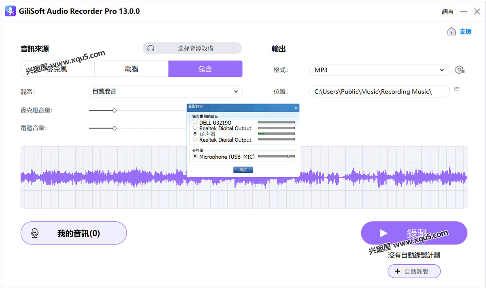The image size is (486, 289).
Task: Select Realtek Digital Output radio beneath 扬声器
Action: pyautogui.click(x=195, y=139)
